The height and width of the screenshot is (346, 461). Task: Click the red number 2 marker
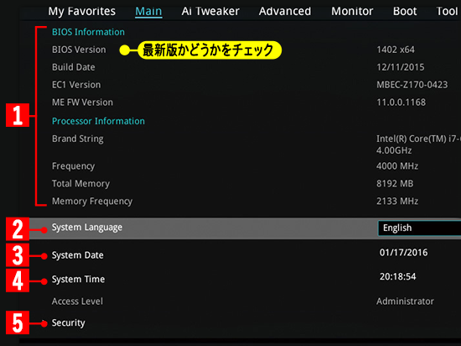pos(18,229)
